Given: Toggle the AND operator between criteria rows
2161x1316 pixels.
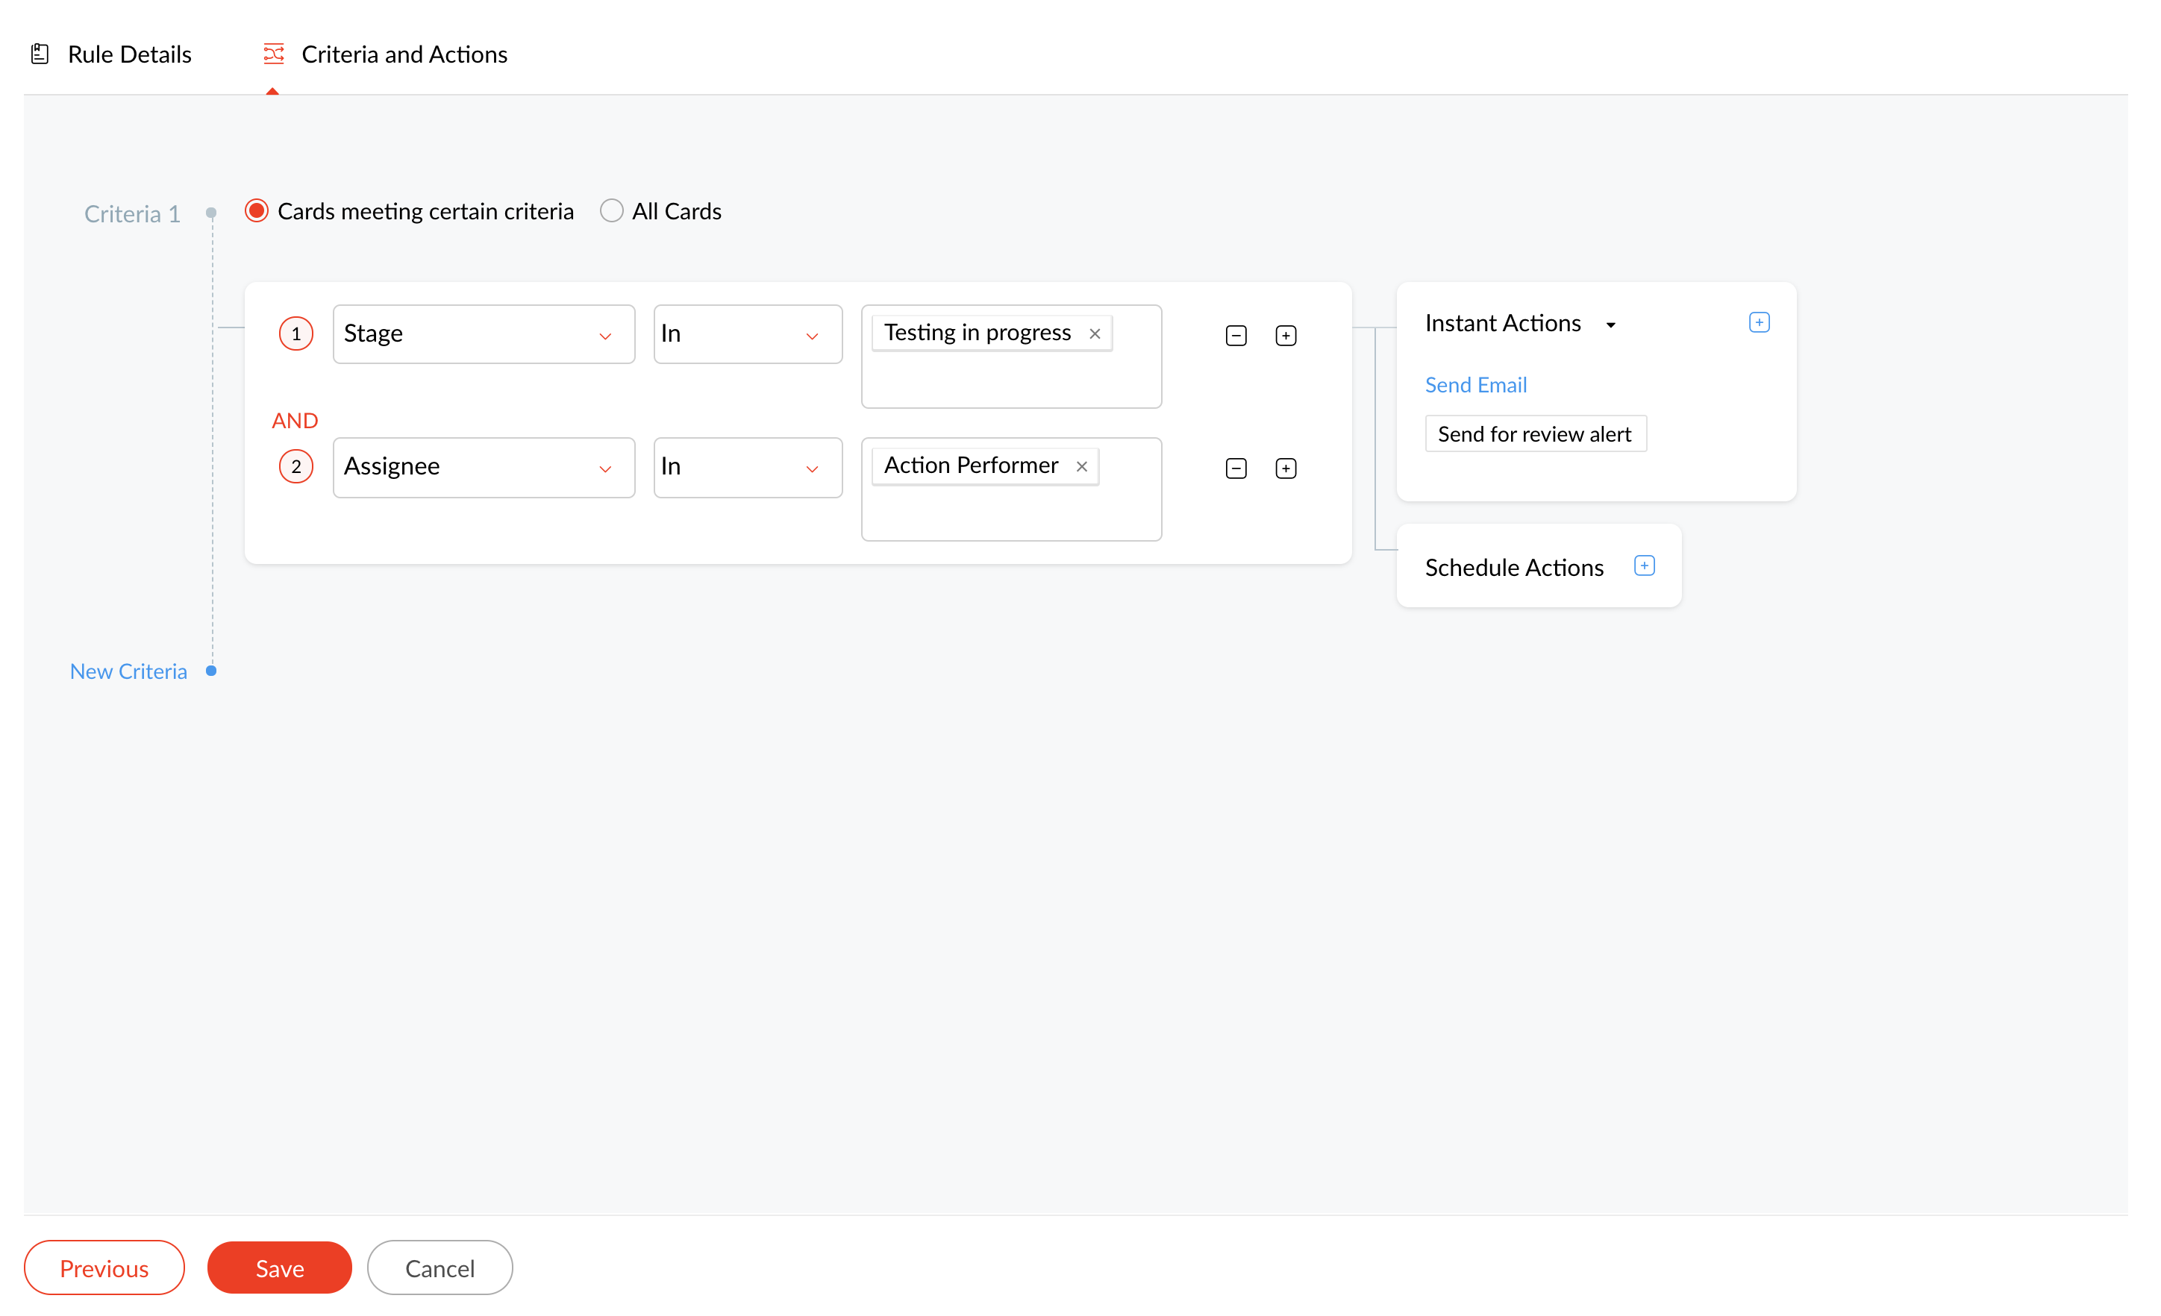Looking at the screenshot, I should click(x=295, y=421).
